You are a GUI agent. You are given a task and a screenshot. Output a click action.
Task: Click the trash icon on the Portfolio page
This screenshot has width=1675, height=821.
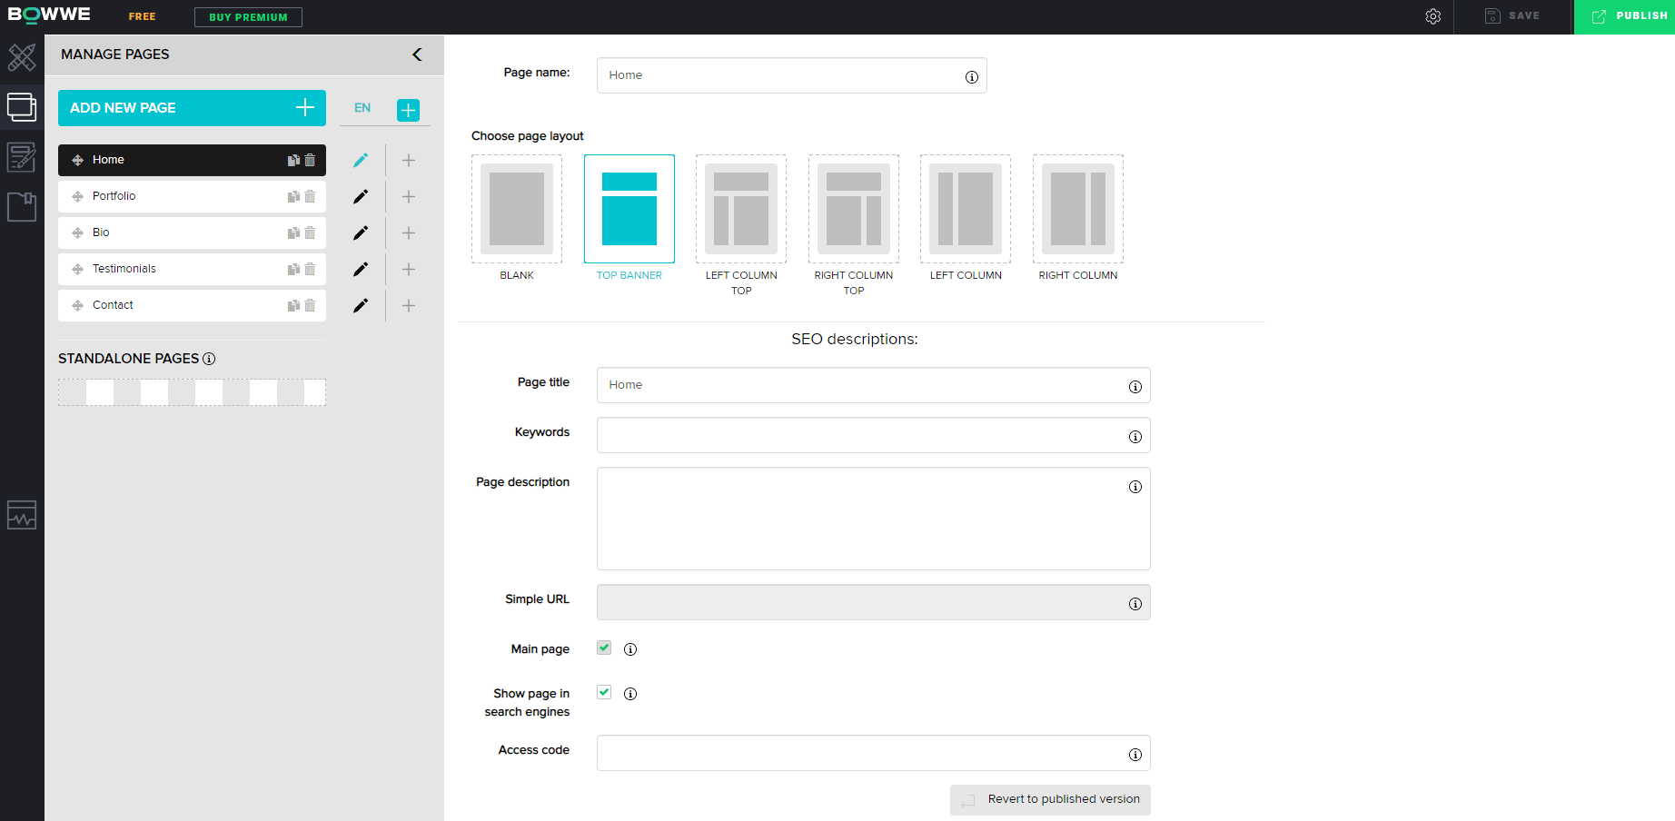[x=310, y=196]
